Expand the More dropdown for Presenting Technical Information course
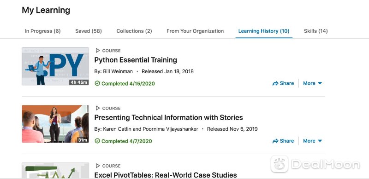 tap(313, 141)
